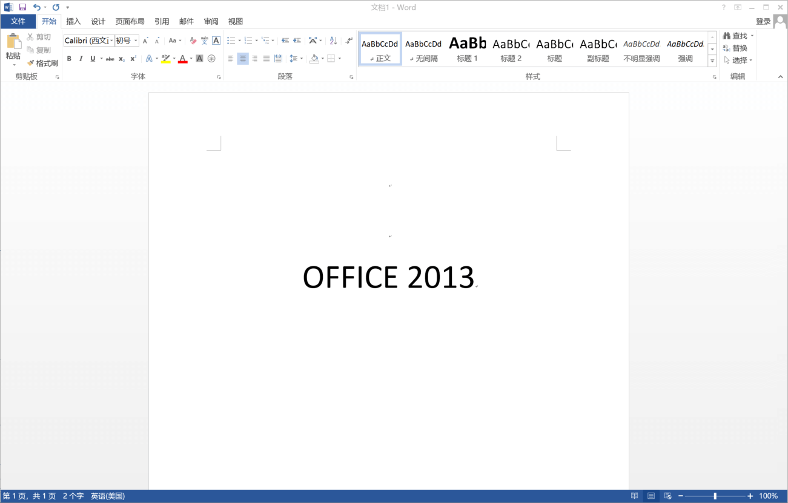Undo the last action
The image size is (788, 503).
(37, 7)
